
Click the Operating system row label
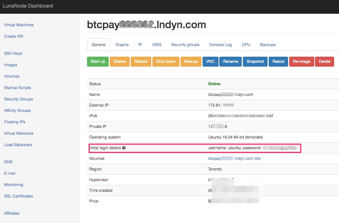105,137
